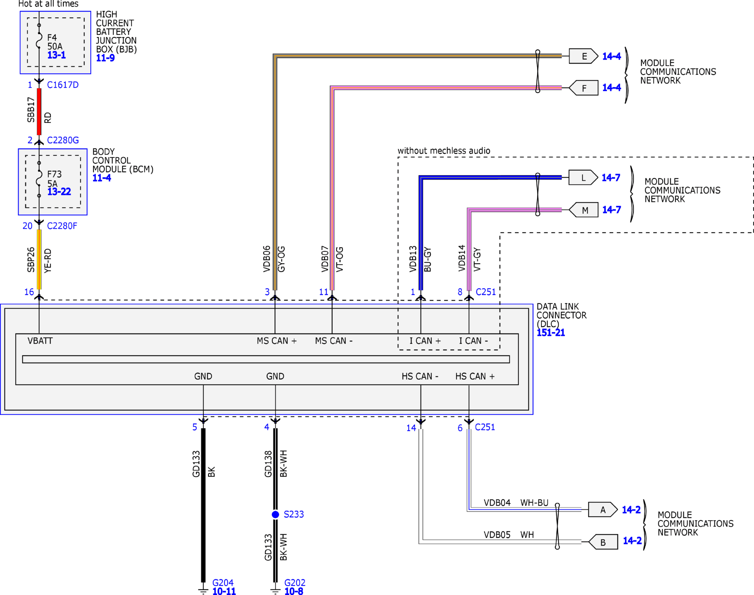The width and height of the screenshot is (754, 595).
Task: Select the M off-page connector symbol
Action: 584,210
